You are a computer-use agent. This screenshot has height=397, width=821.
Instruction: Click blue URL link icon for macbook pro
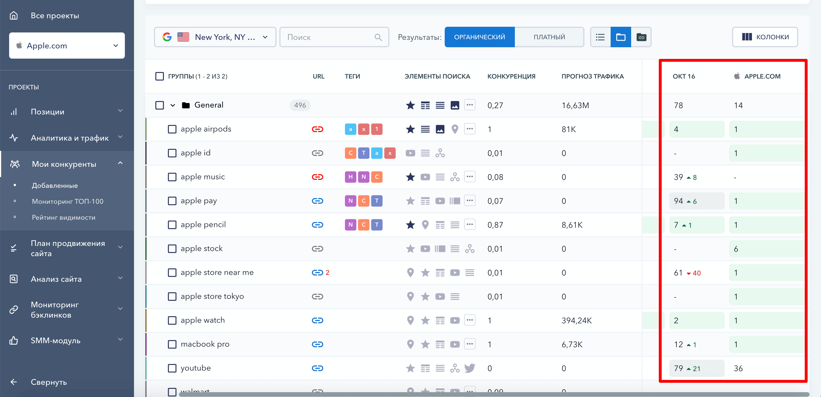[x=317, y=344]
